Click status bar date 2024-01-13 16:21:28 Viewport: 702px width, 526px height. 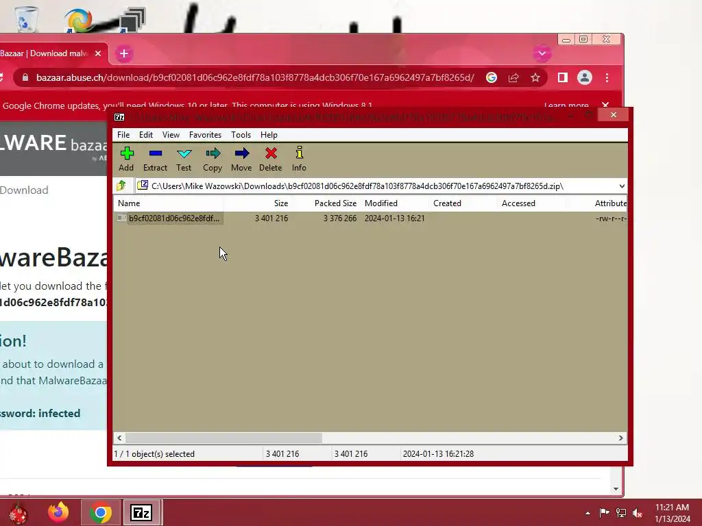pyautogui.click(x=438, y=454)
